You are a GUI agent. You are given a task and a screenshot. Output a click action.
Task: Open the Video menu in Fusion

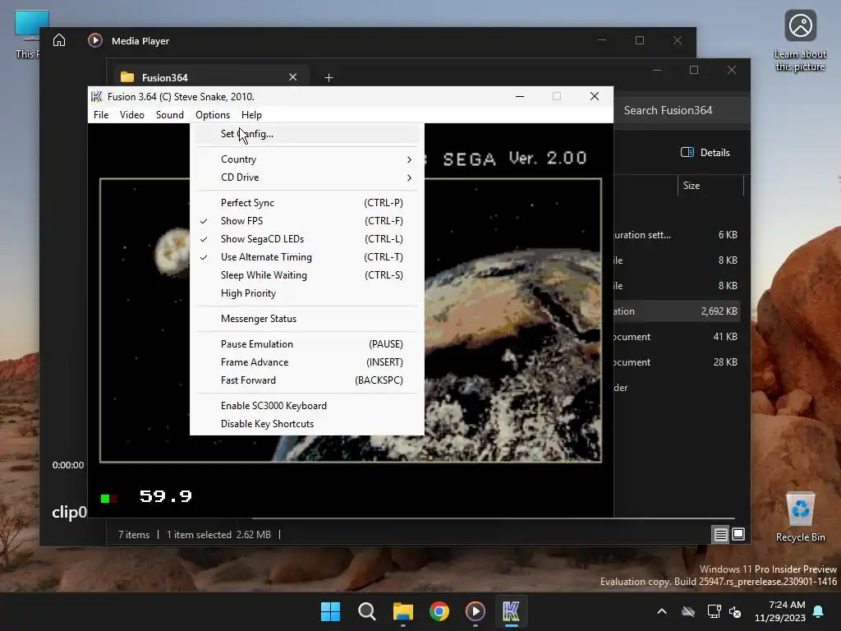(x=132, y=115)
